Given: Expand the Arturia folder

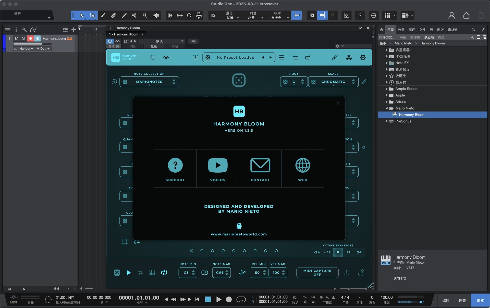Looking at the screenshot, I should pyautogui.click(x=387, y=102).
